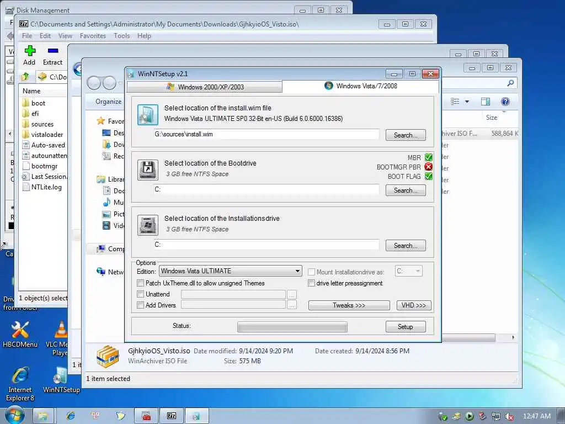The width and height of the screenshot is (565, 424).
Task: Expand Favorites in Explorer navigation pane
Action: (x=110, y=121)
